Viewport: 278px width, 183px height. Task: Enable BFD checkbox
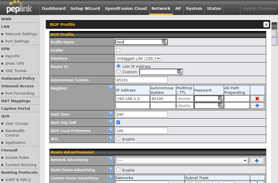(x=118, y=139)
